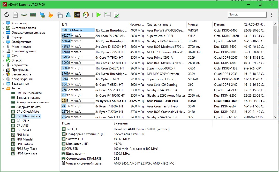Expand the Компьютер tree node
Viewport: 279px width, 172px height.
point(3,23)
